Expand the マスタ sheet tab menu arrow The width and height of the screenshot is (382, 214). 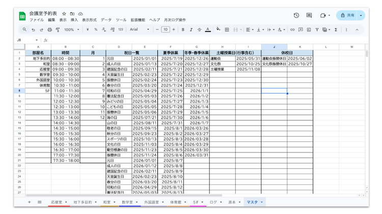tap(262, 202)
